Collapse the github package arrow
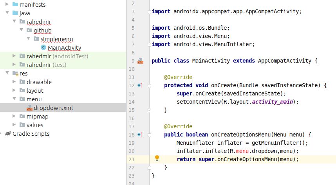Screen dimensions: 336x185 21,30
